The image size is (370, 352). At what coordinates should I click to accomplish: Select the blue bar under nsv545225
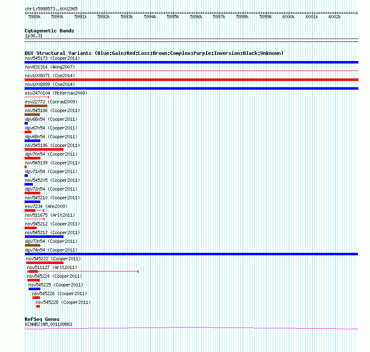tap(35, 289)
